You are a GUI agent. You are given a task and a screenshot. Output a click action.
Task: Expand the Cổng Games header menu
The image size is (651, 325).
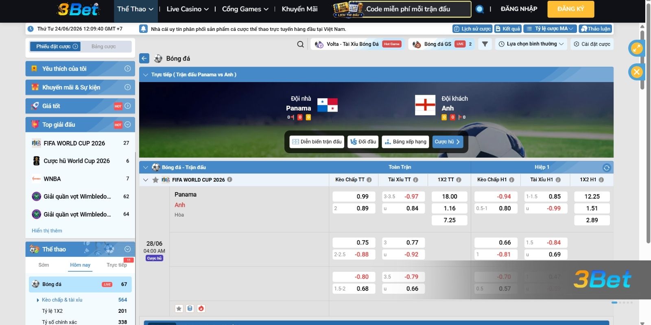245,9
